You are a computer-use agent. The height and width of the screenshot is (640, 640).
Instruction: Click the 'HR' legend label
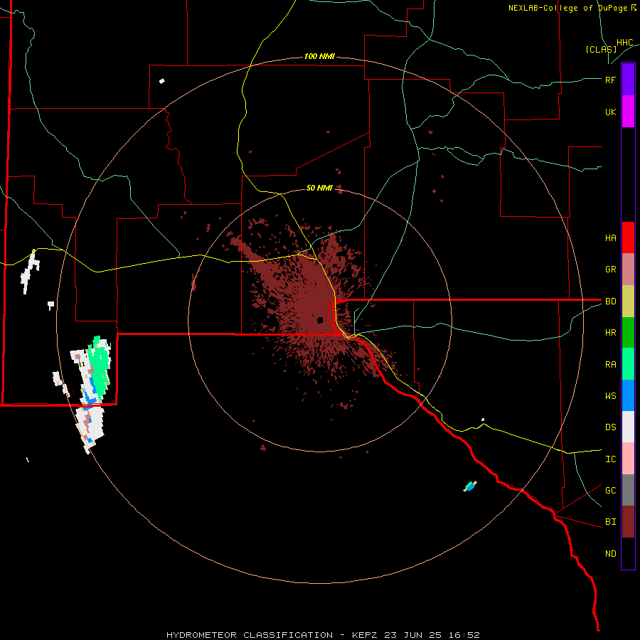[610, 333]
